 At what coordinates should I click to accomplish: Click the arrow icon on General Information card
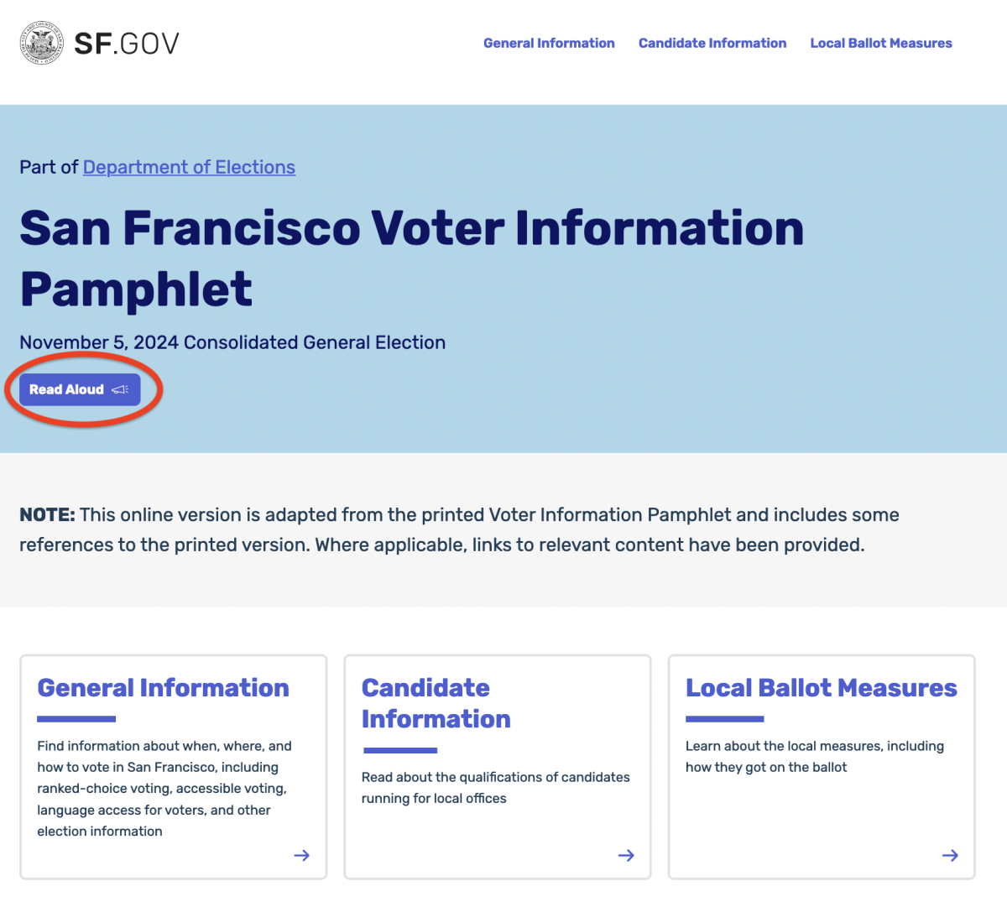[x=301, y=855]
